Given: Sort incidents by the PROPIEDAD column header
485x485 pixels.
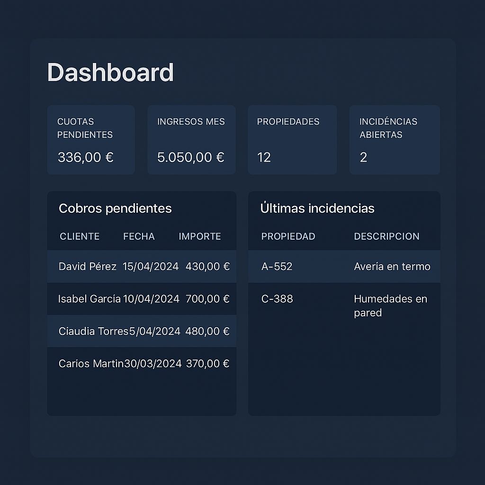Looking at the screenshot, I should point(288,236).
